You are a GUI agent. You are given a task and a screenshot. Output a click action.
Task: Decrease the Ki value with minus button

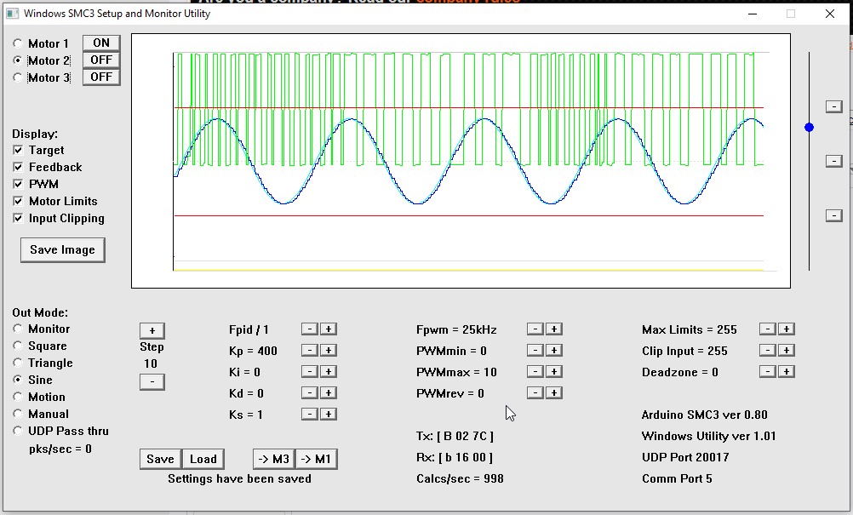309,372
